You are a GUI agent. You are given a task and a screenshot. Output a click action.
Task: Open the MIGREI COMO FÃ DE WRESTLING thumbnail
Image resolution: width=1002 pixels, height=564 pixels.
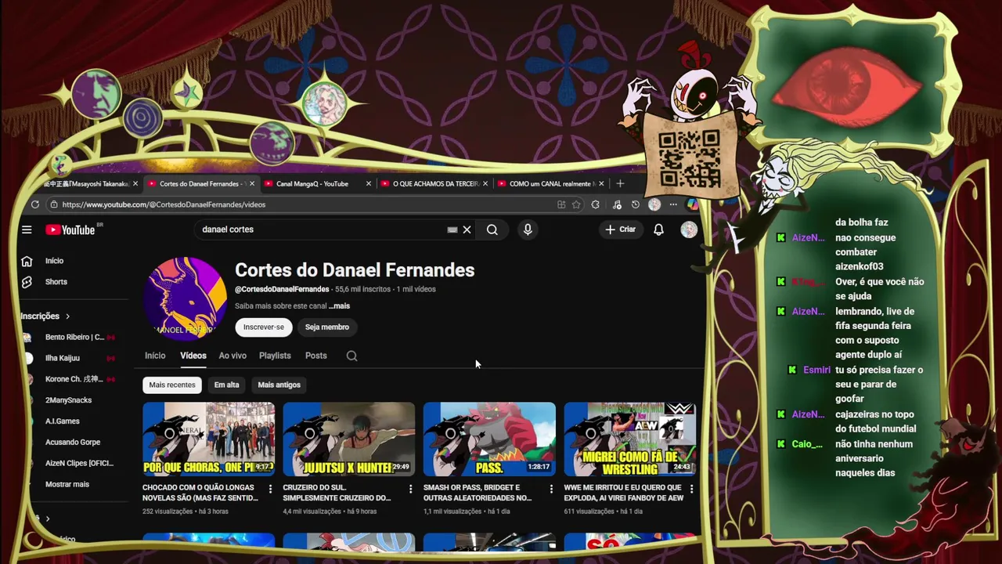coord(630,439)
